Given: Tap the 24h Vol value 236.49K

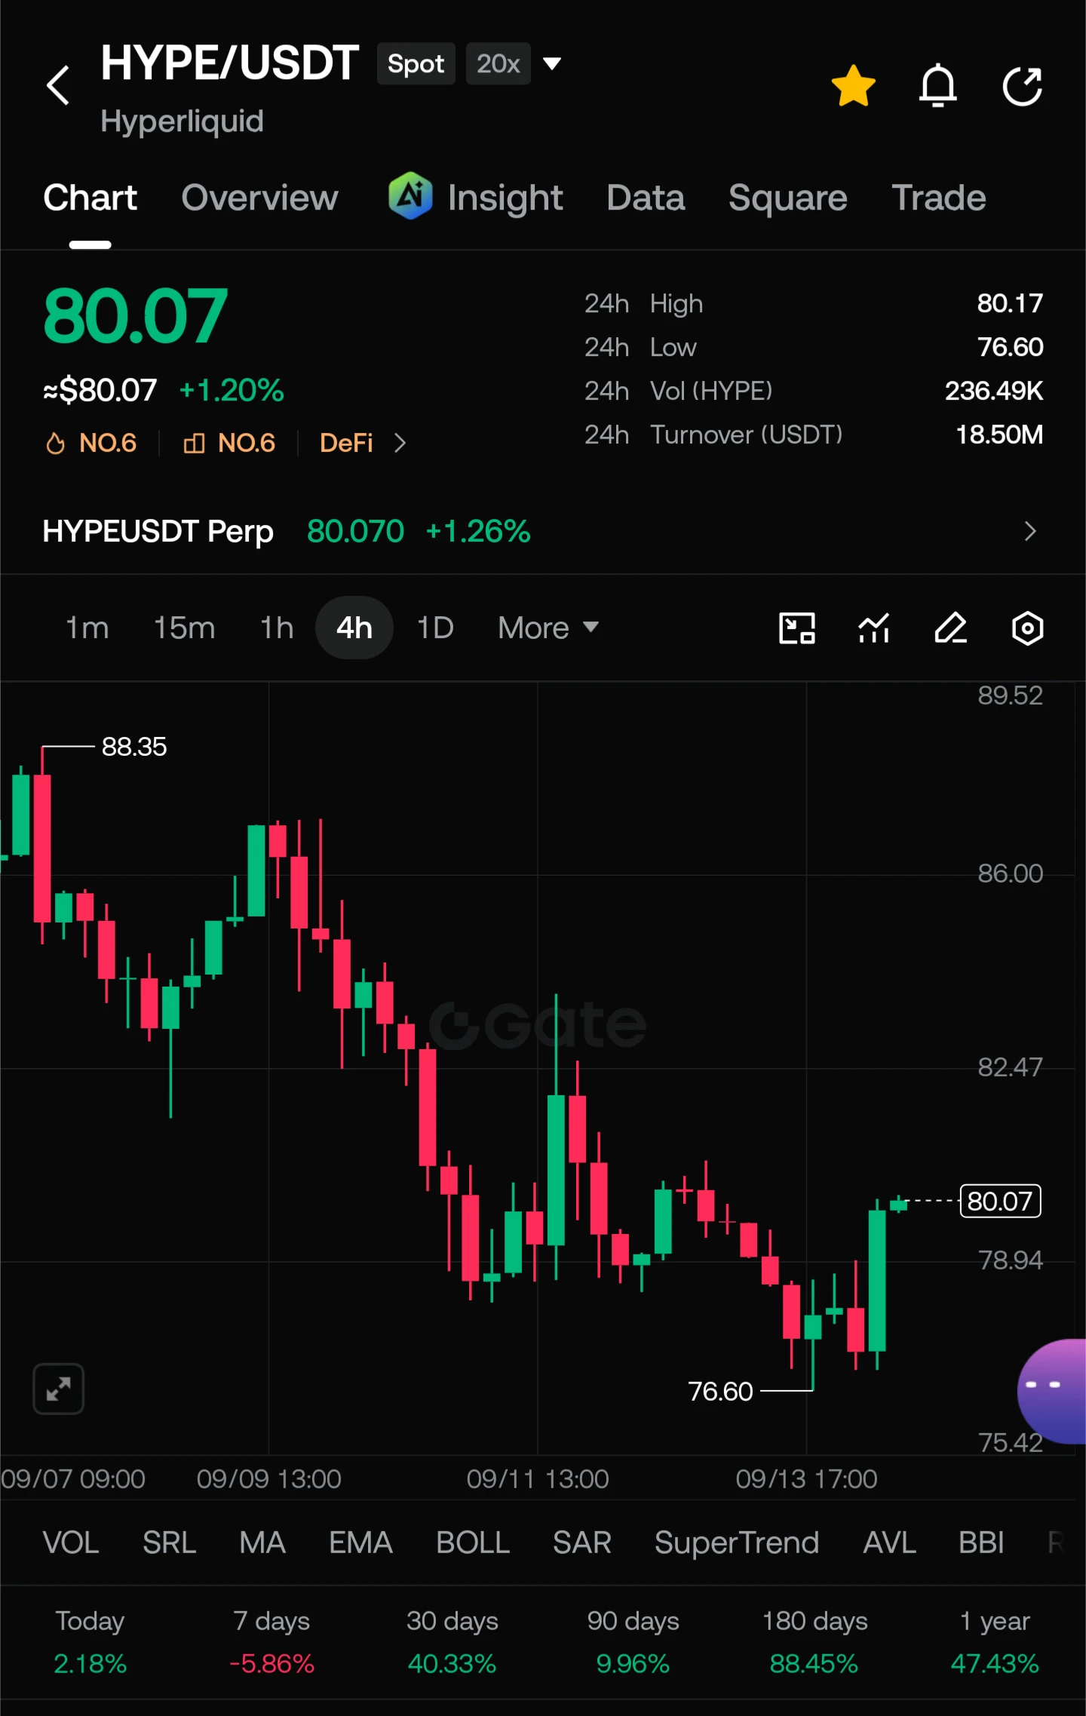Looking at the screenshot, I should pyautogui.click(x=994, y=391).
